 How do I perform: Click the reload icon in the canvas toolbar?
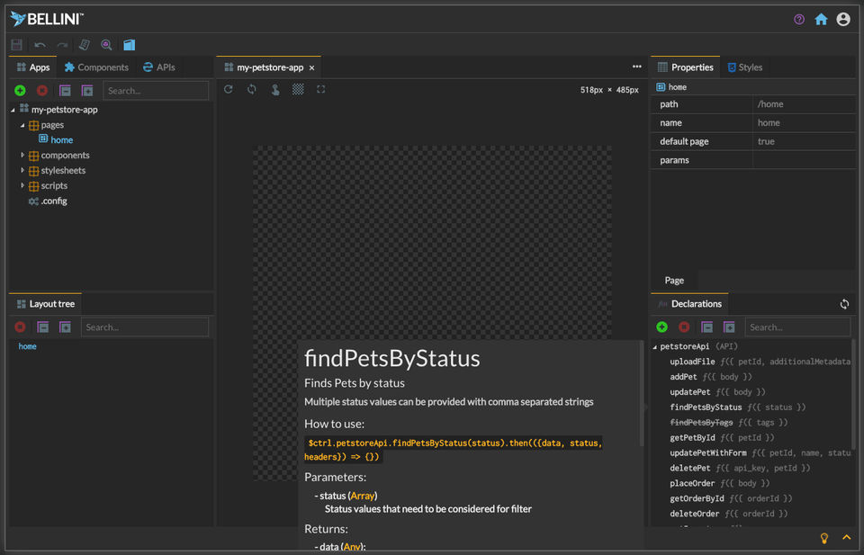coord(229,90)
